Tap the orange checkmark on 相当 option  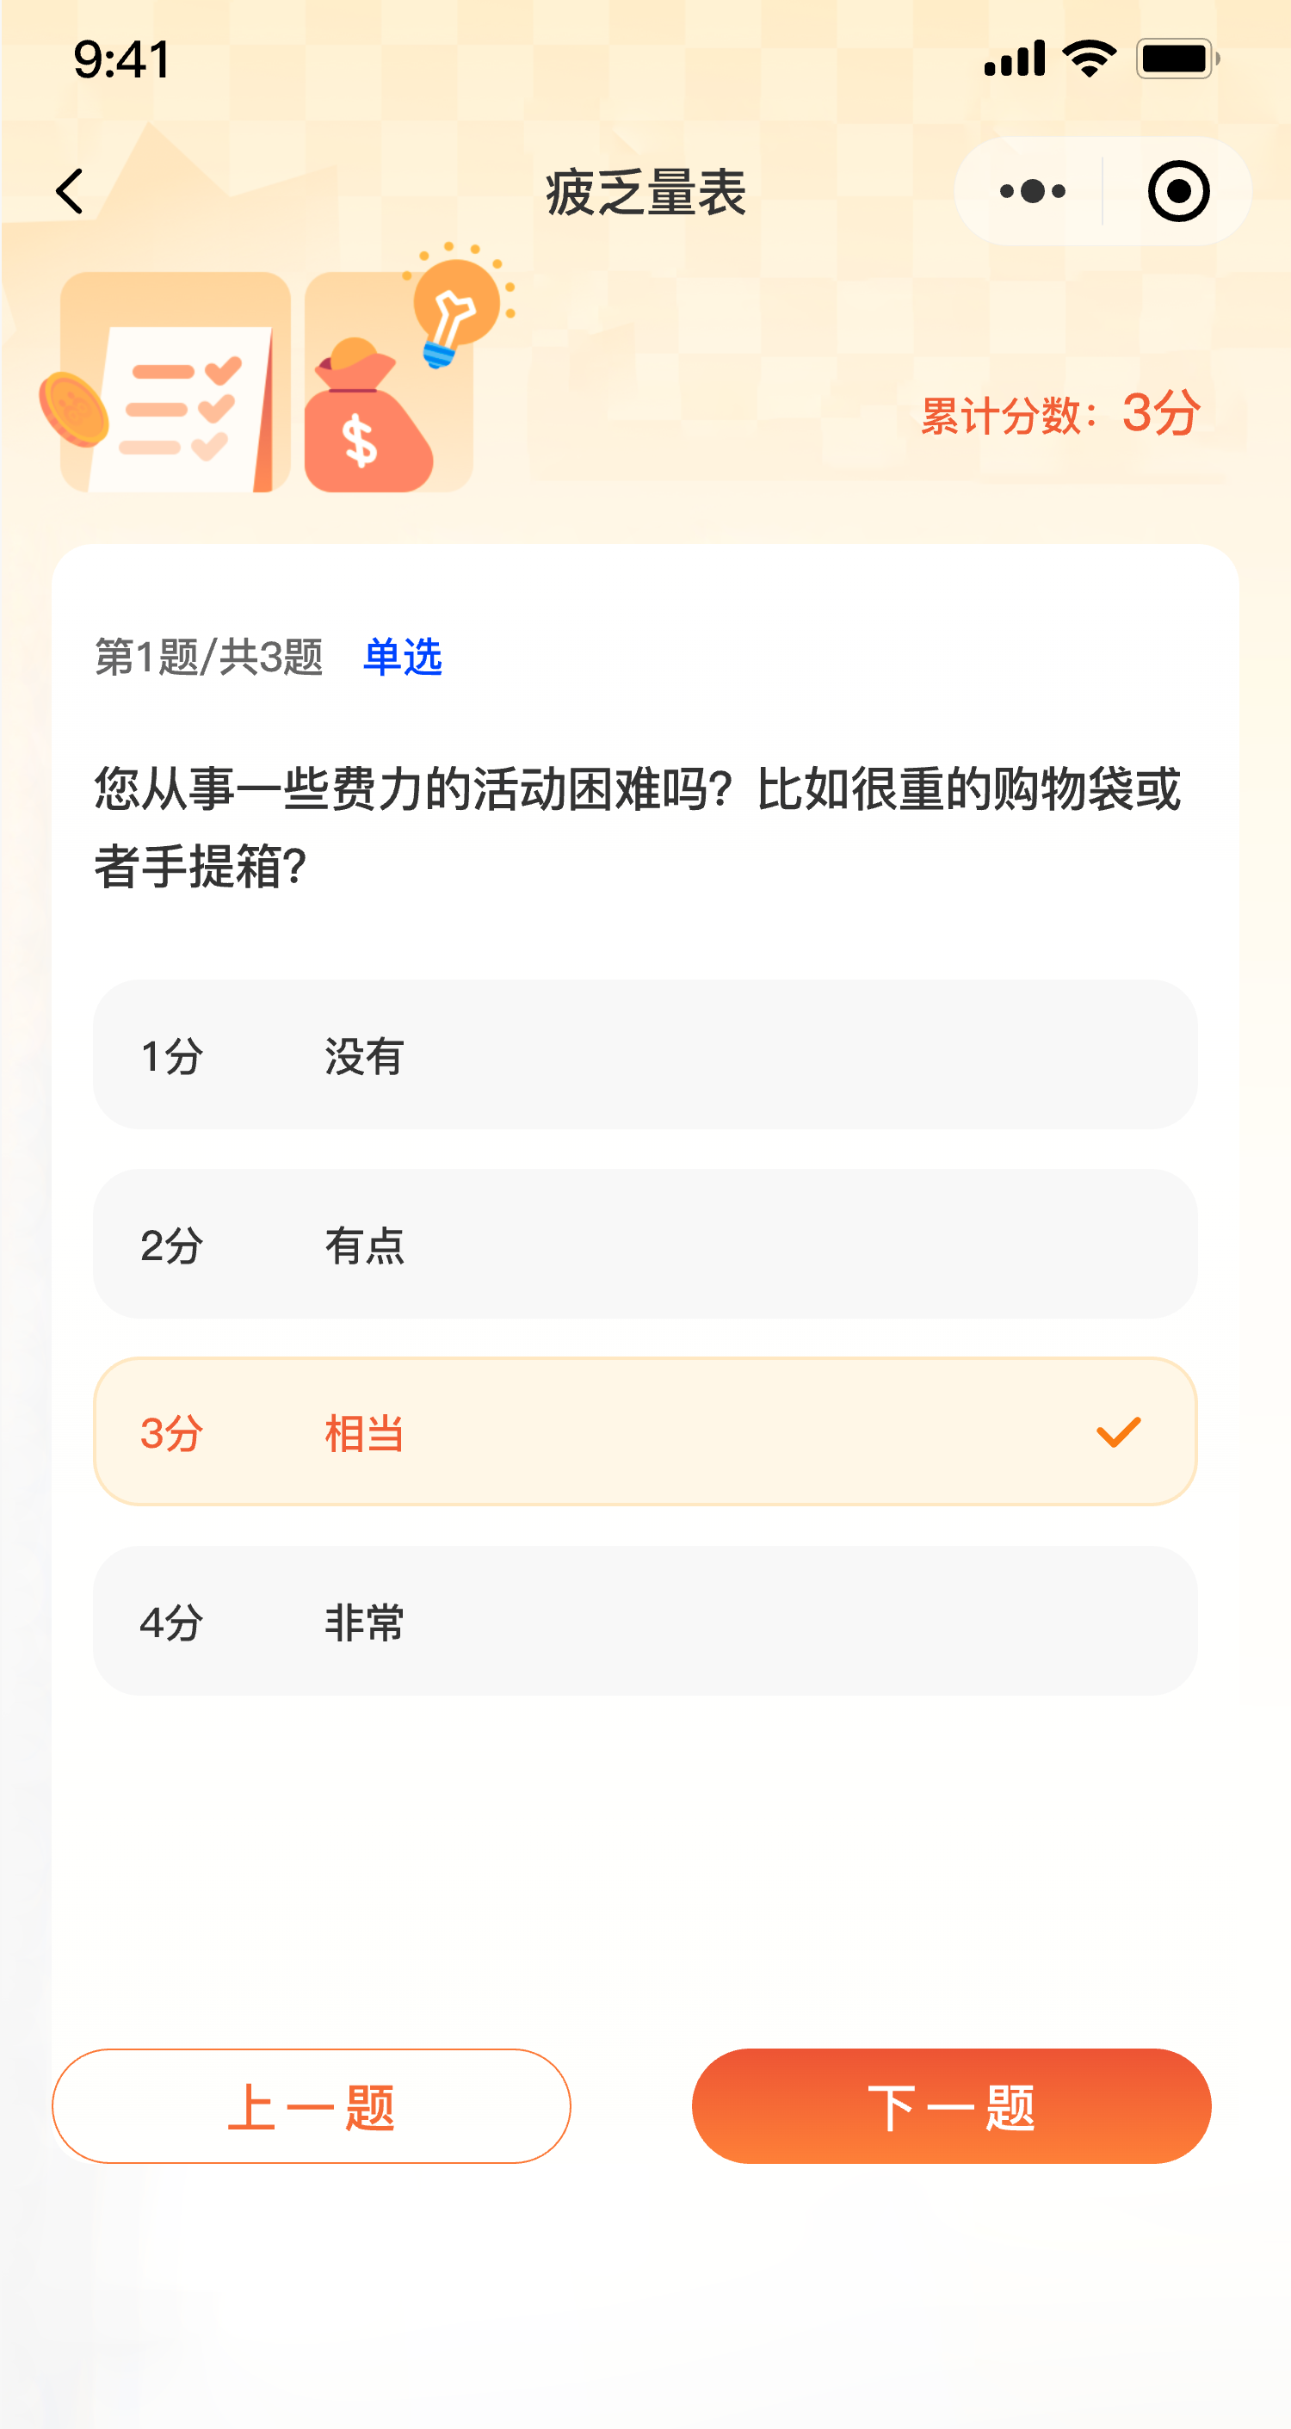[x=1118, y=1432]
